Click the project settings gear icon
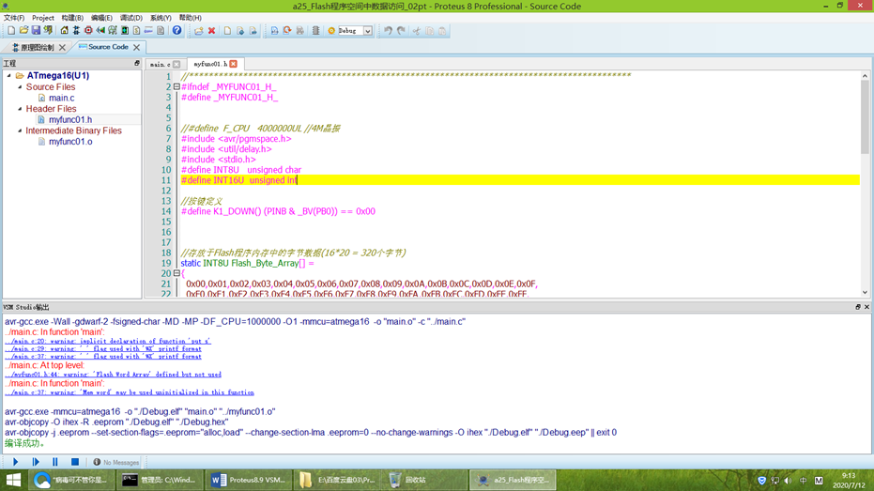The height and width of the screenshot is (491, 874). pyautogui.click(x=331, y=31)
